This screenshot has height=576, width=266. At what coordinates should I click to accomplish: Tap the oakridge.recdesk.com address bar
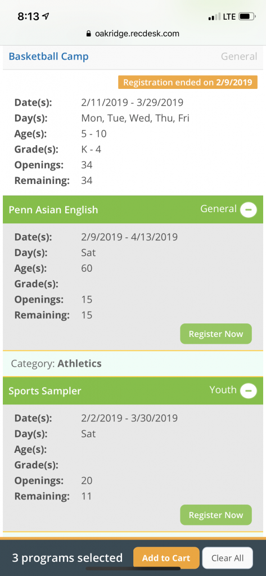[x=133, y=34]
